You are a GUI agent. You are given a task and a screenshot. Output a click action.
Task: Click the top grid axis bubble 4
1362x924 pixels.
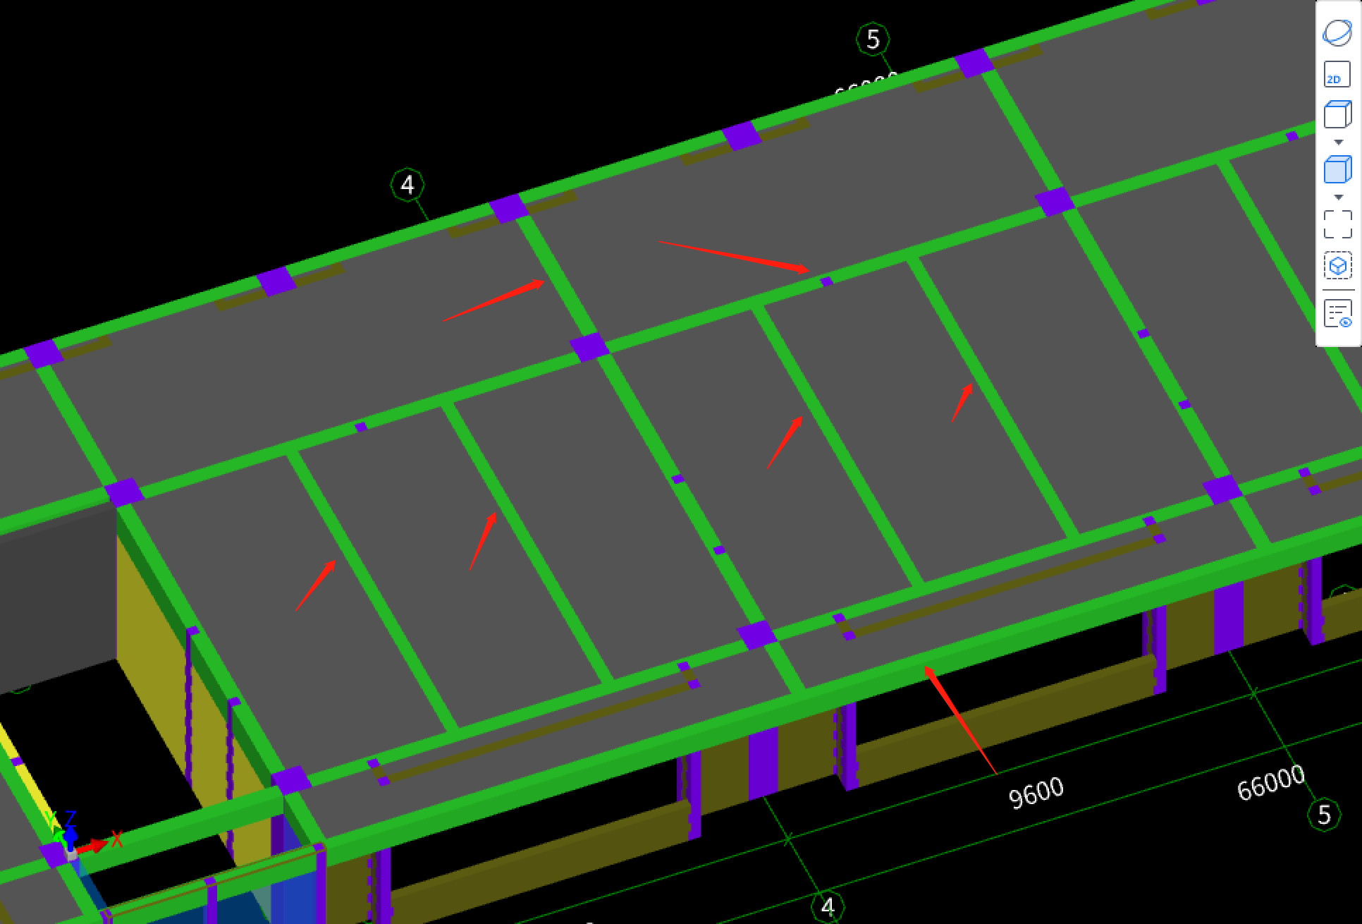(407, 185)
